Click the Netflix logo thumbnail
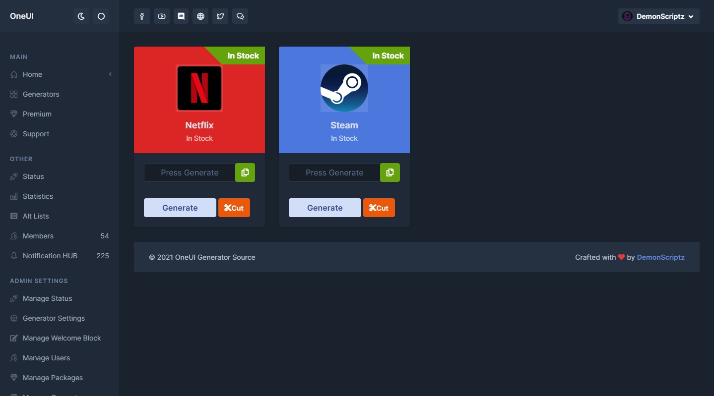714x396 pixels. [x=199, y=88]
